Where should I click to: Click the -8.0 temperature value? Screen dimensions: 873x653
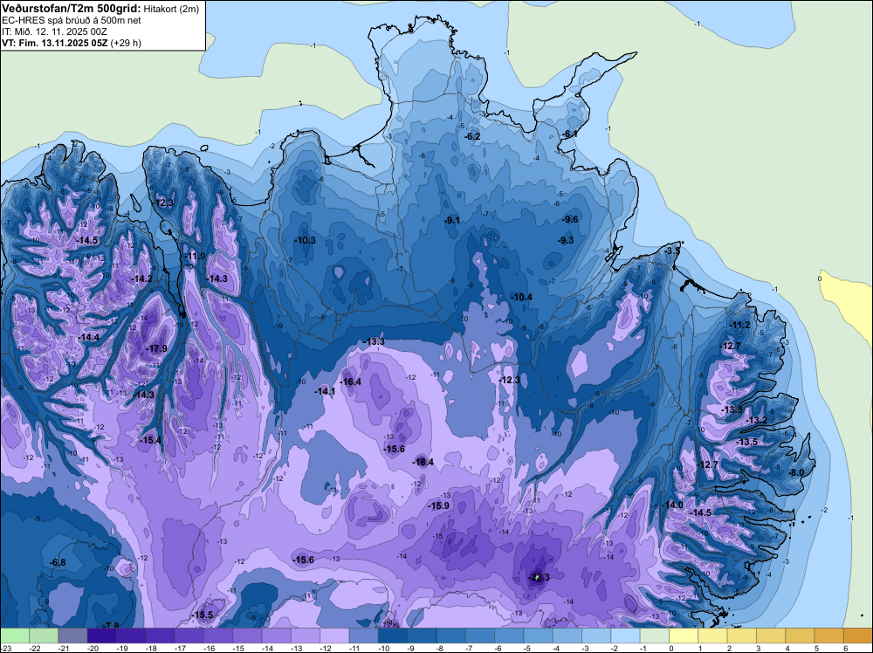point(797,472)
